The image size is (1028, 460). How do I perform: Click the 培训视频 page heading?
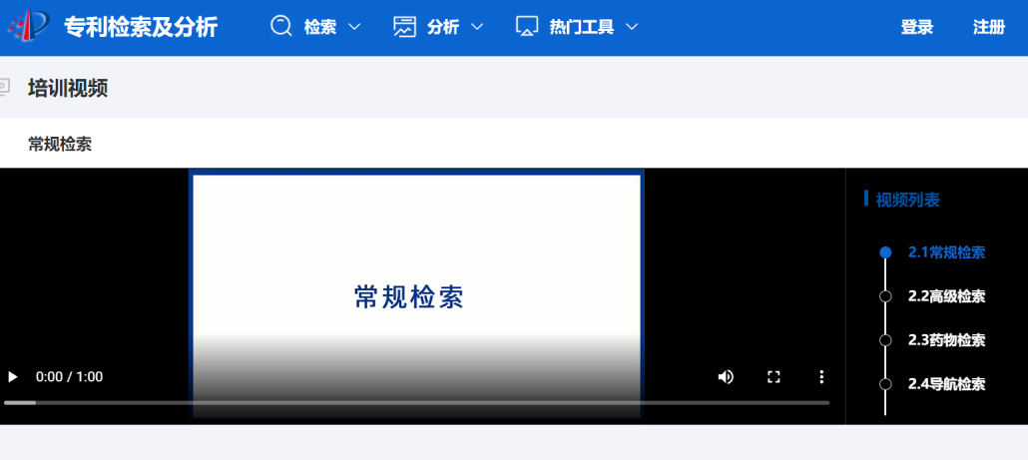click(x=68, y=88)
